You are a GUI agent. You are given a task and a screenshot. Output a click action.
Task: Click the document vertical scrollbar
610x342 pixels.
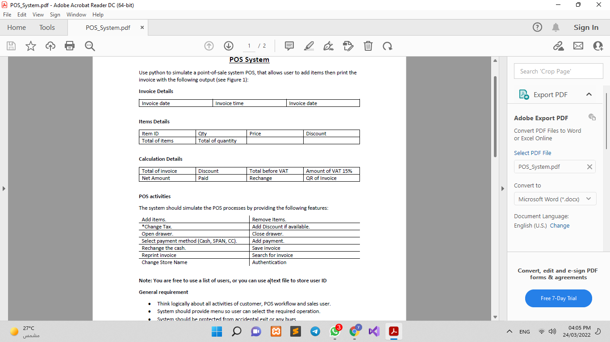(x=495, y=117)
